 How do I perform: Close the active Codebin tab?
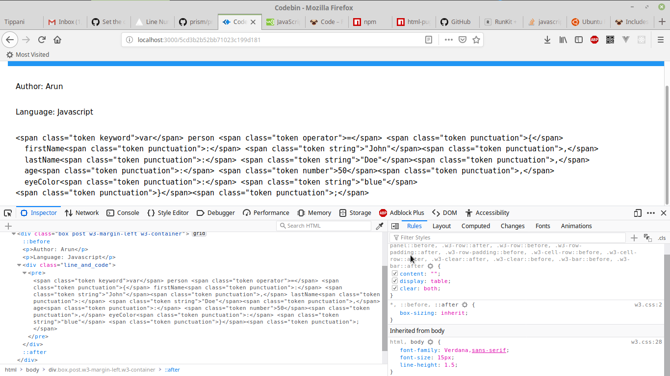click(254, 22)
